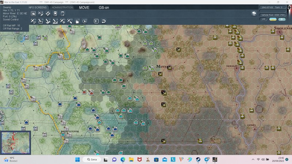Open Microsoft Edge from the taskbar
The width and height of the screenshot is (292, 164).
[x=123, y=159]
